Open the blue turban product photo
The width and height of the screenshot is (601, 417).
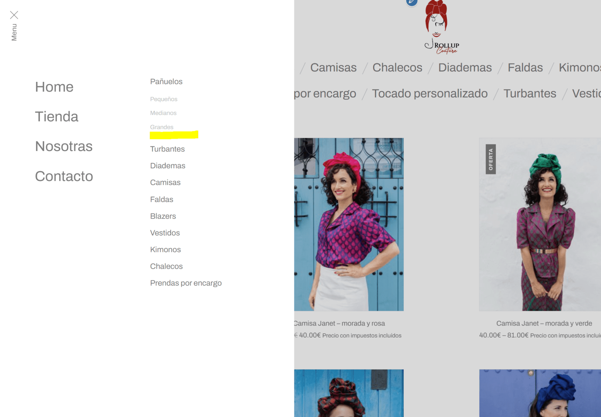click(540, 393)
